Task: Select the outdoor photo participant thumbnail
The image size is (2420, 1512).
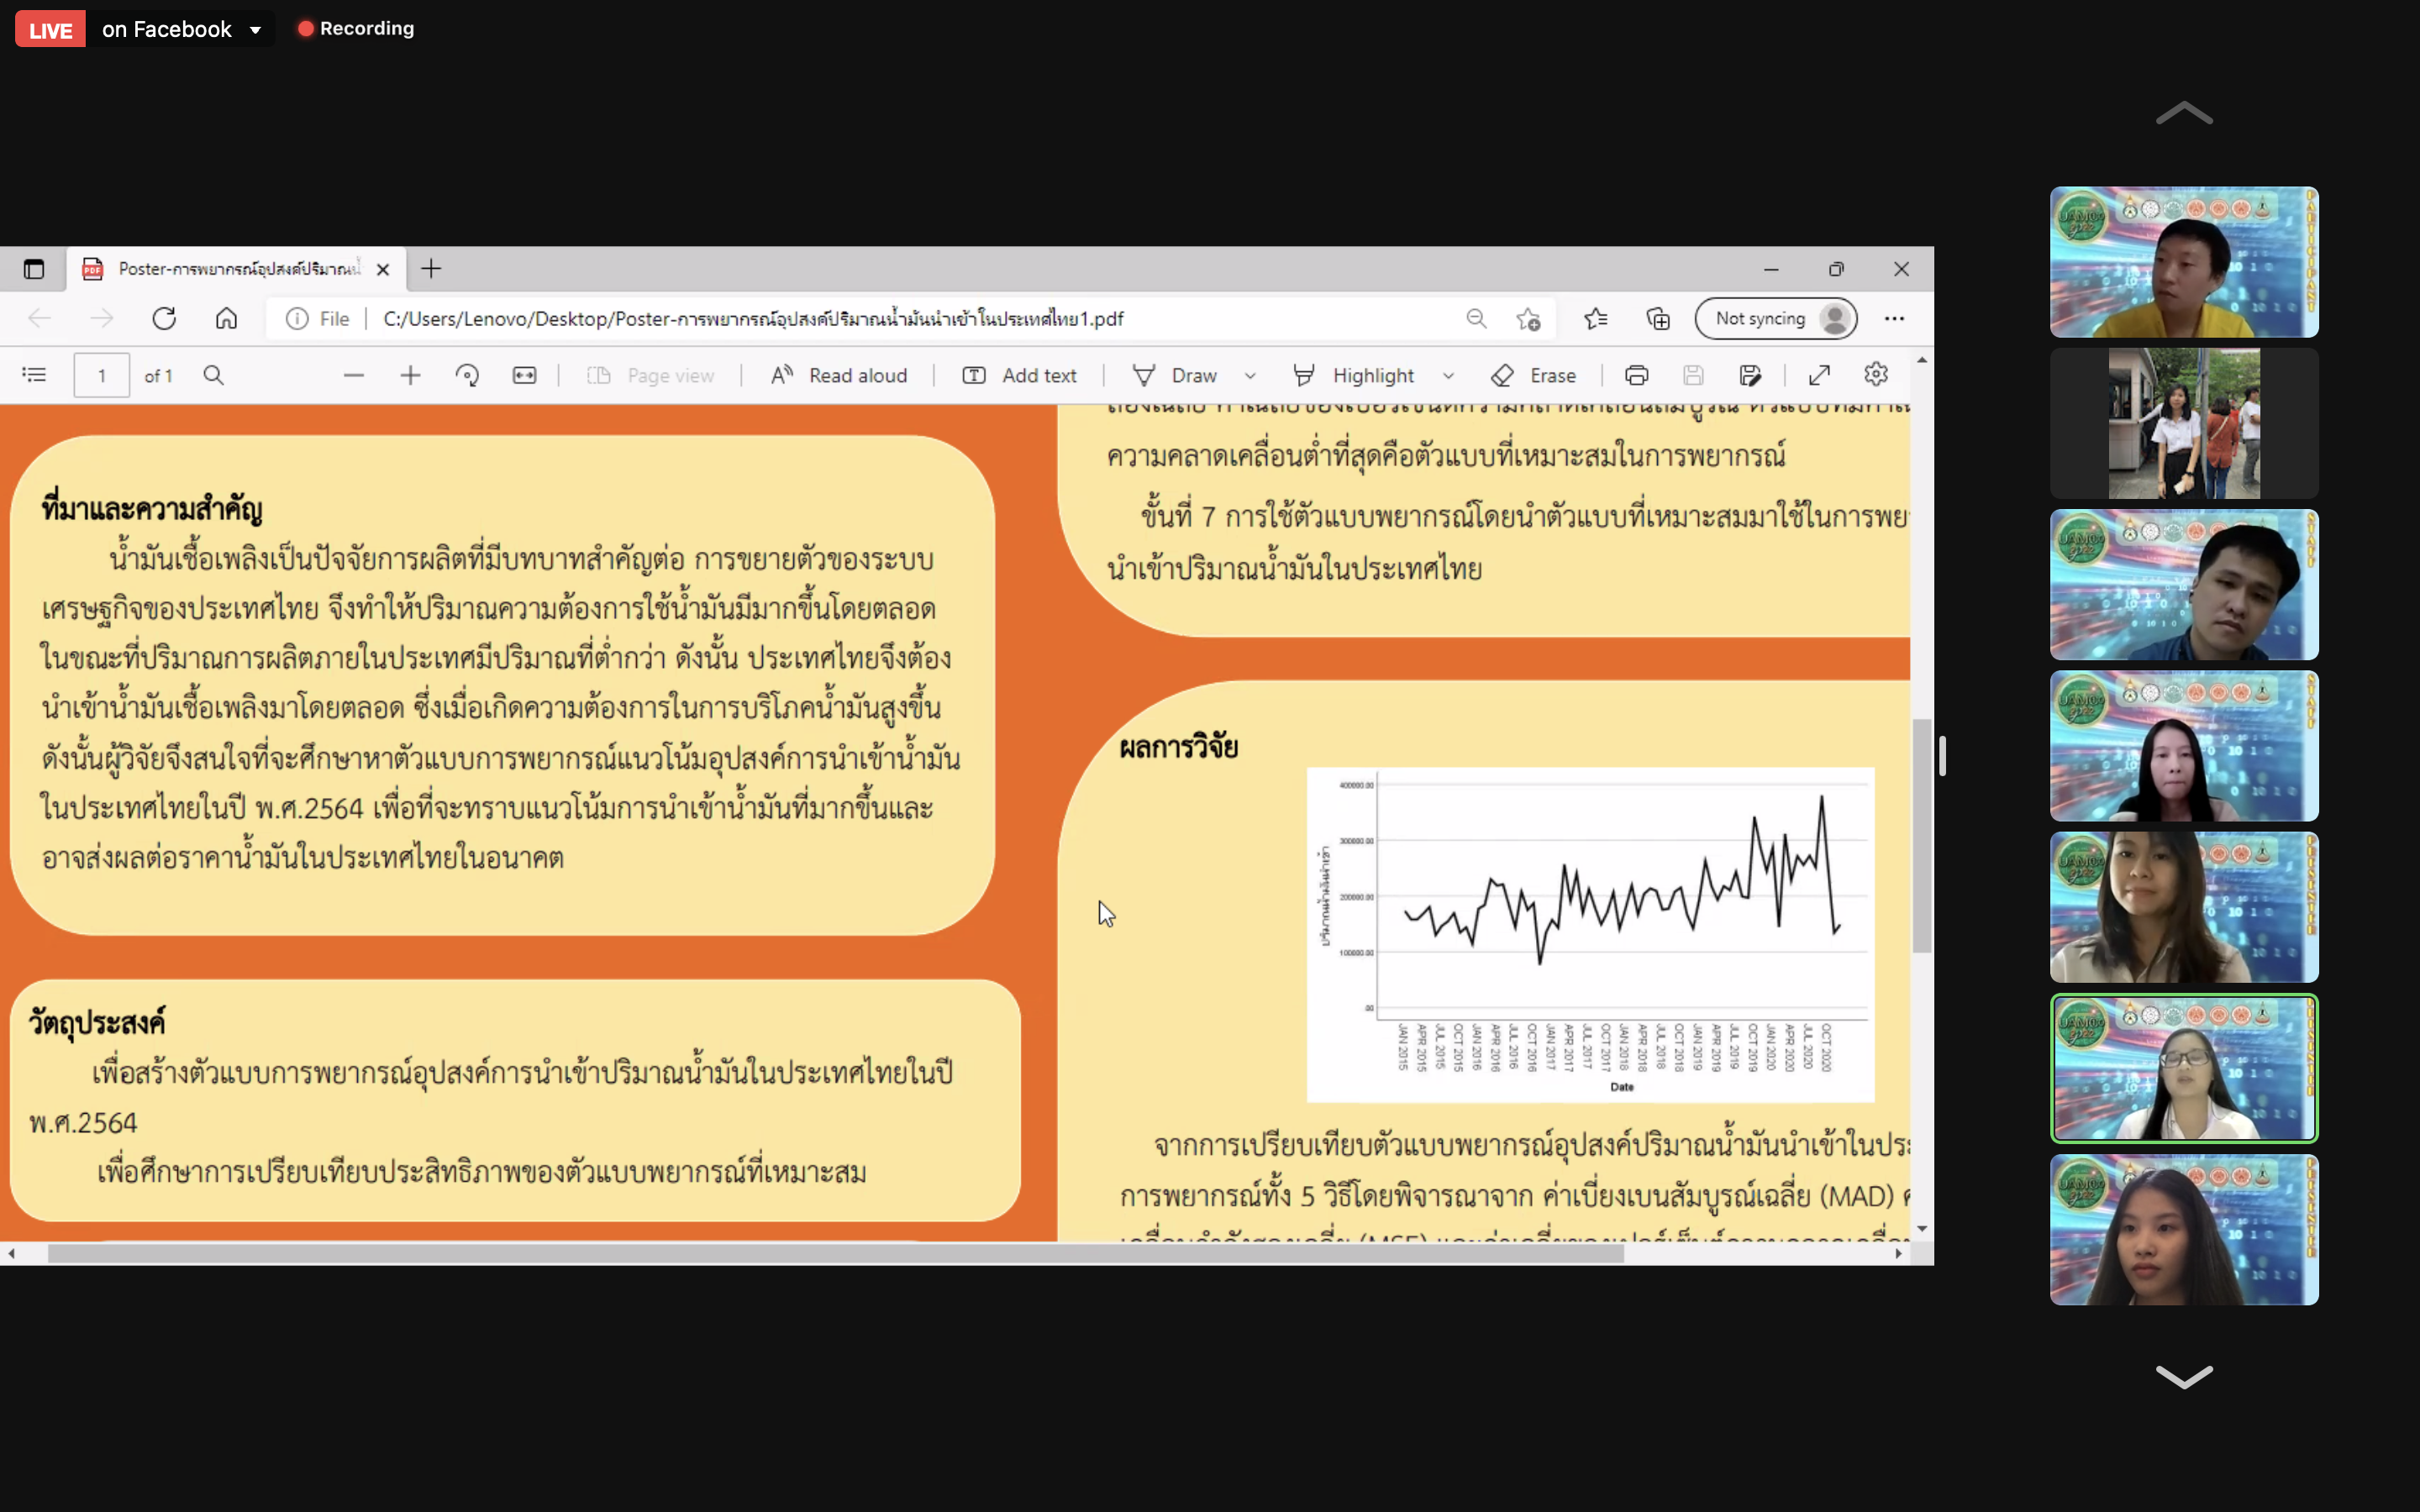Action: click(2184, 423)
